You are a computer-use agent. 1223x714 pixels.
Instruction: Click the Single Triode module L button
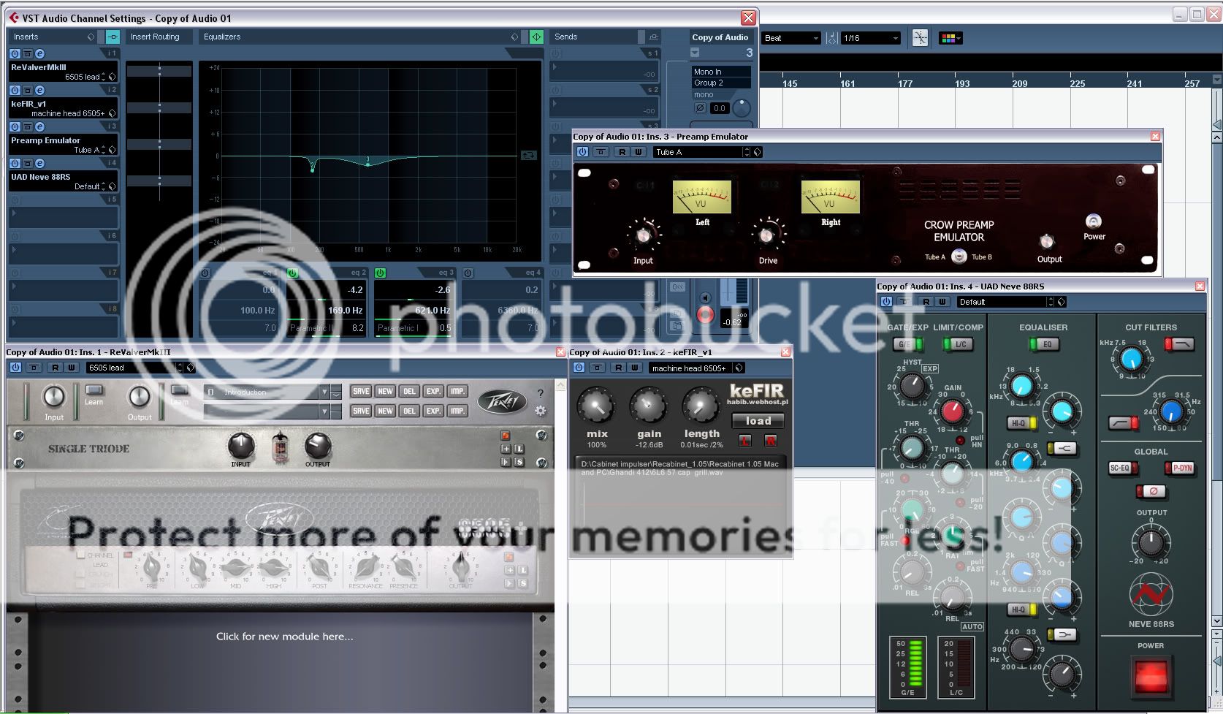tap(519, 449)
